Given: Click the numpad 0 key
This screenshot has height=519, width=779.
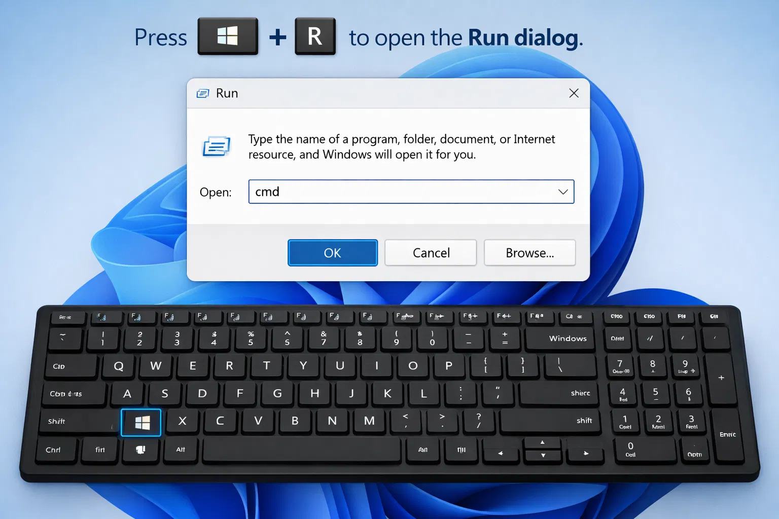Looking at the screenshot, I should [x=644, y=450].
